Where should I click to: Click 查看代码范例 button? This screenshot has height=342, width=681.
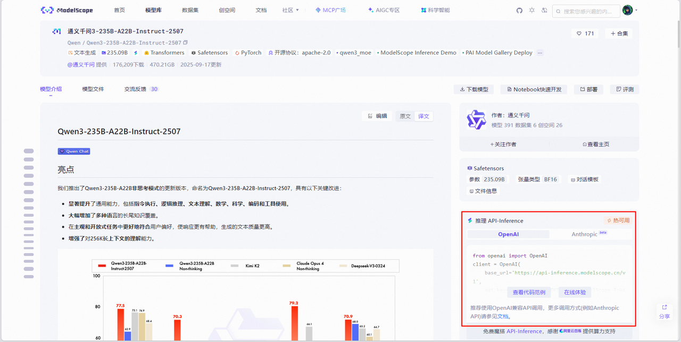point(529,293)
